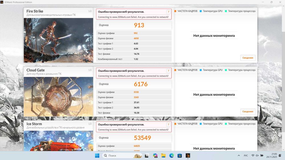Toggle orange ЧАСТОТА КАДРОВ legend in Fire Strike
The width and height of the screenshot is (285, 160).
click(x=186, y=11)
